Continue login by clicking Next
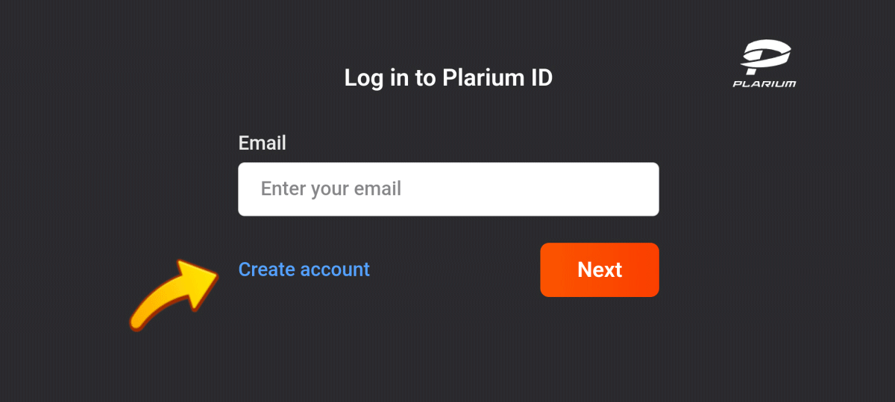This screenshot has height=402, width=895. [600, 269]
